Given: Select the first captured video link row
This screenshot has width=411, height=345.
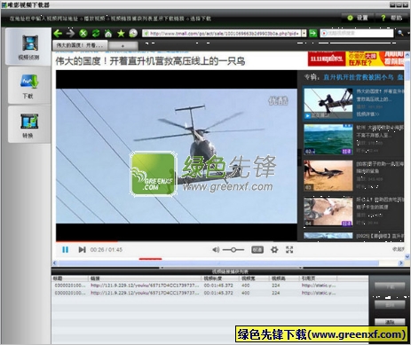Looking at the screenshot, I should click(209, 286).
